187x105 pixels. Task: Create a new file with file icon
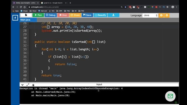click(26, 15)
